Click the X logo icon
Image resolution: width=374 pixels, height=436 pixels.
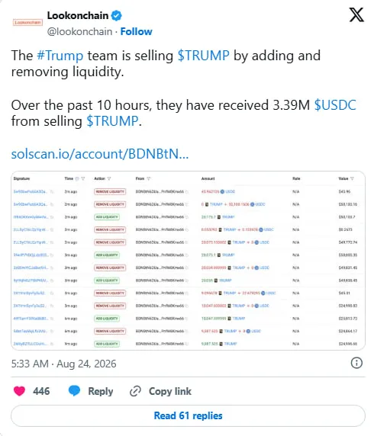point(356,15)
